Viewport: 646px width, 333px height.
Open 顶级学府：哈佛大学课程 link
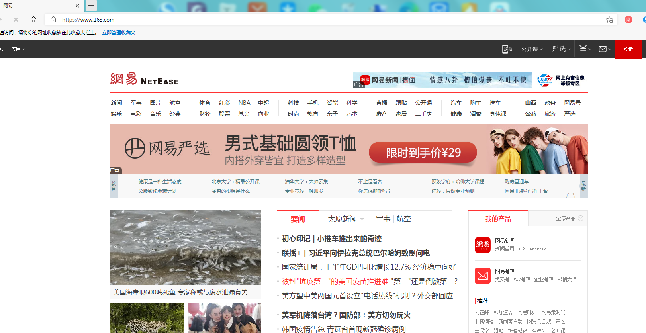pyautogui.click(x=458, y=181)
